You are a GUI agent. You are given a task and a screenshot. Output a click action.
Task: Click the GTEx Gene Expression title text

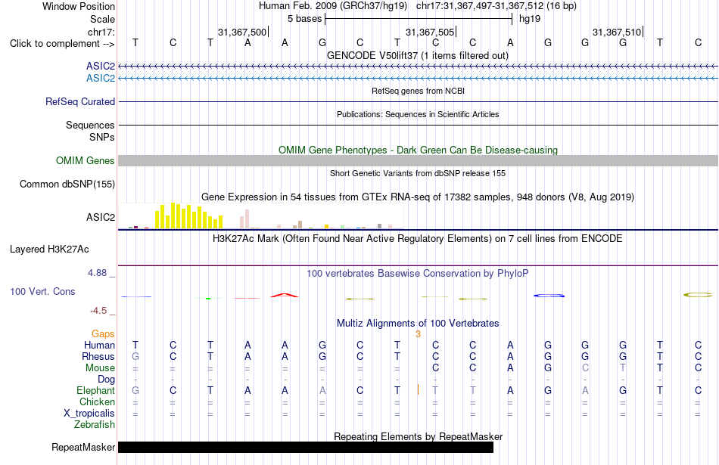(418, 197)
